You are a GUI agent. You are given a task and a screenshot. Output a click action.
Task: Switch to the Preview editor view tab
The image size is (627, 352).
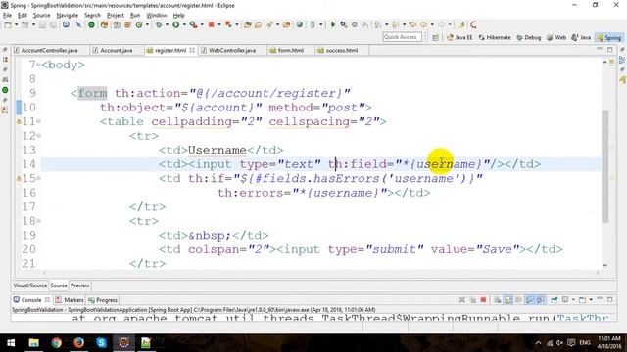[80, 286]
